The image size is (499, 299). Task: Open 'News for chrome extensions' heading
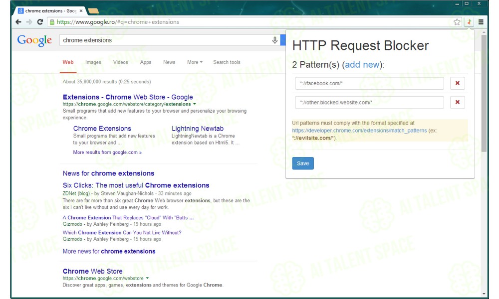point(108,173)
